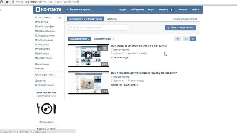Click Добавить видеоролик button
Screen dimensions: 237x133
pos(181,28)
